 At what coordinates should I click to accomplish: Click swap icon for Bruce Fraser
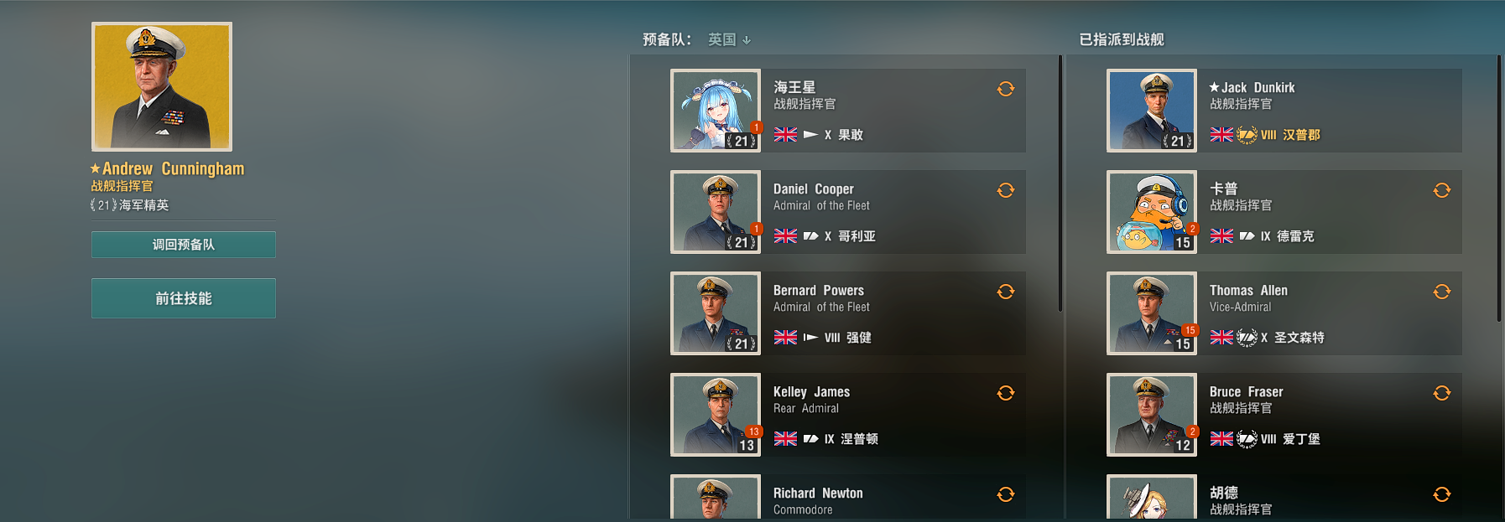pos(1442,393)
